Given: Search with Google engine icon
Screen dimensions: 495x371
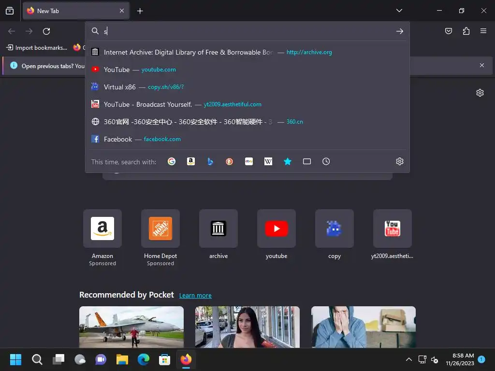Looking at the screenshot, I should click(172, 161).
